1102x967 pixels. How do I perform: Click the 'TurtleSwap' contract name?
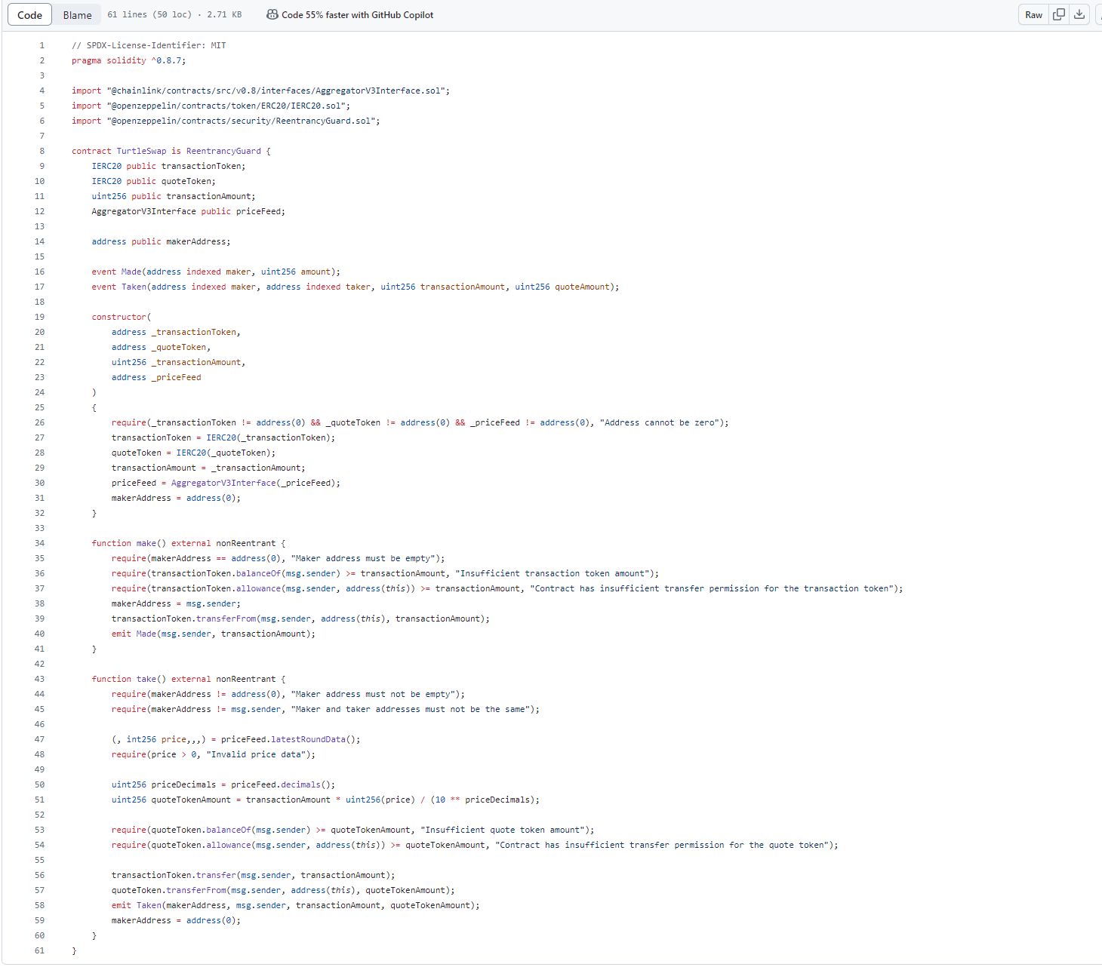pyautogui.click(x=141, y=151)
